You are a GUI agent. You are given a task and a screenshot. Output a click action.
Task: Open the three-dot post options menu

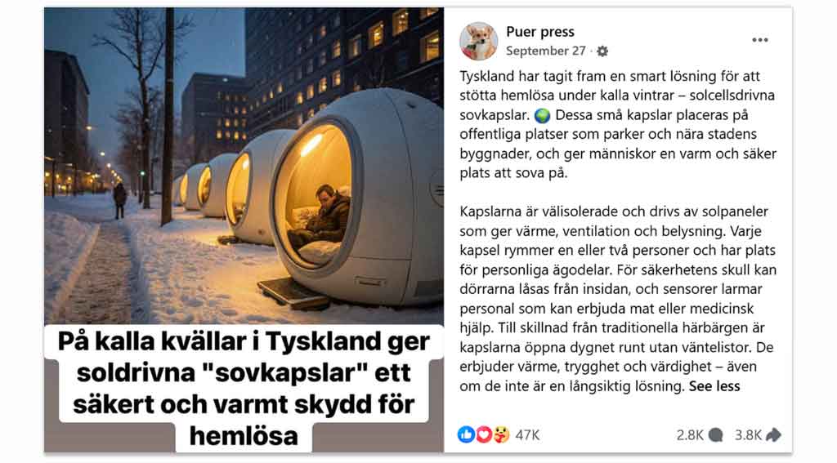(x=759, y=40)
